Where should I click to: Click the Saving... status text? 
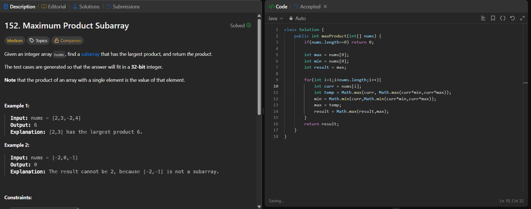click(277, 201)
